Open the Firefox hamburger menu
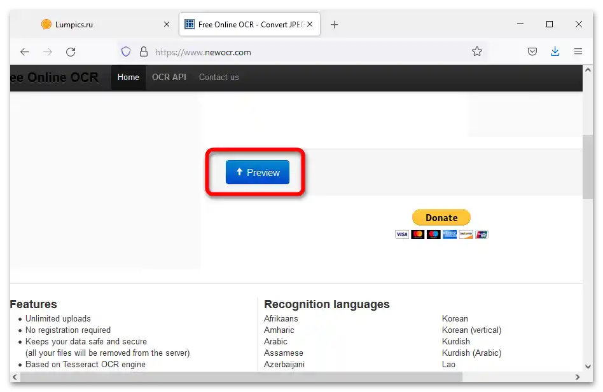The width and height of the screenshot is (603, 392). (x=578, y=51)
